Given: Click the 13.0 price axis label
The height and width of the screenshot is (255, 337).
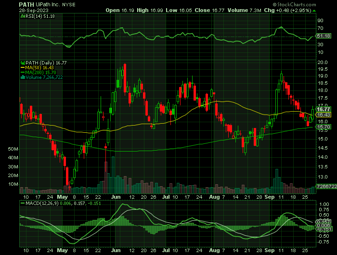Looking at the screenshot, I should click(x=323, y=177).
